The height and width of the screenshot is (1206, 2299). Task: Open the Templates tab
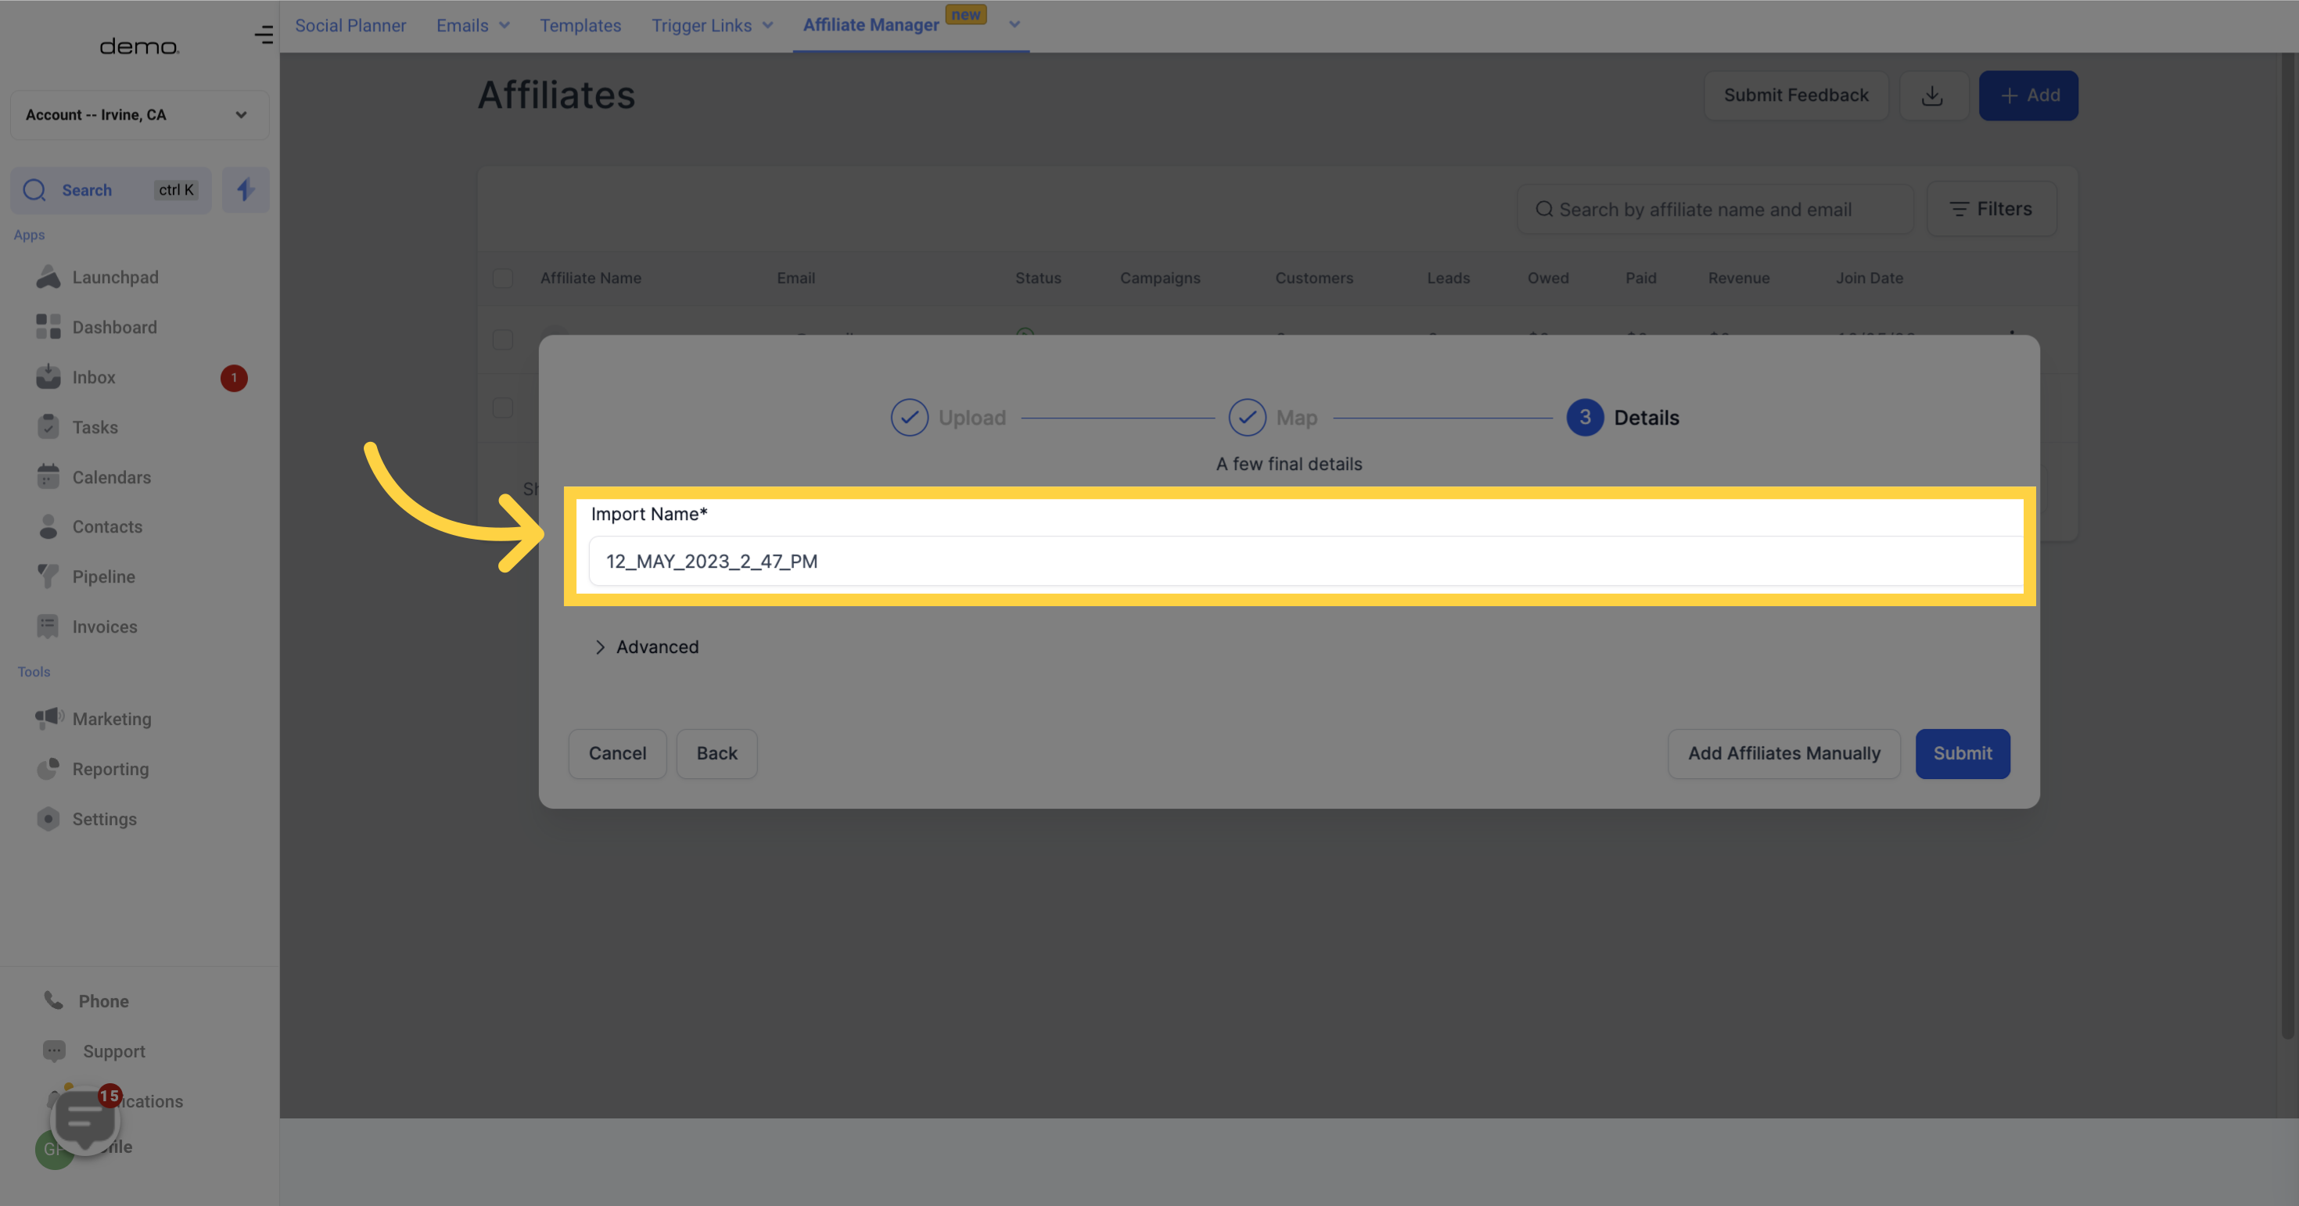580,26
